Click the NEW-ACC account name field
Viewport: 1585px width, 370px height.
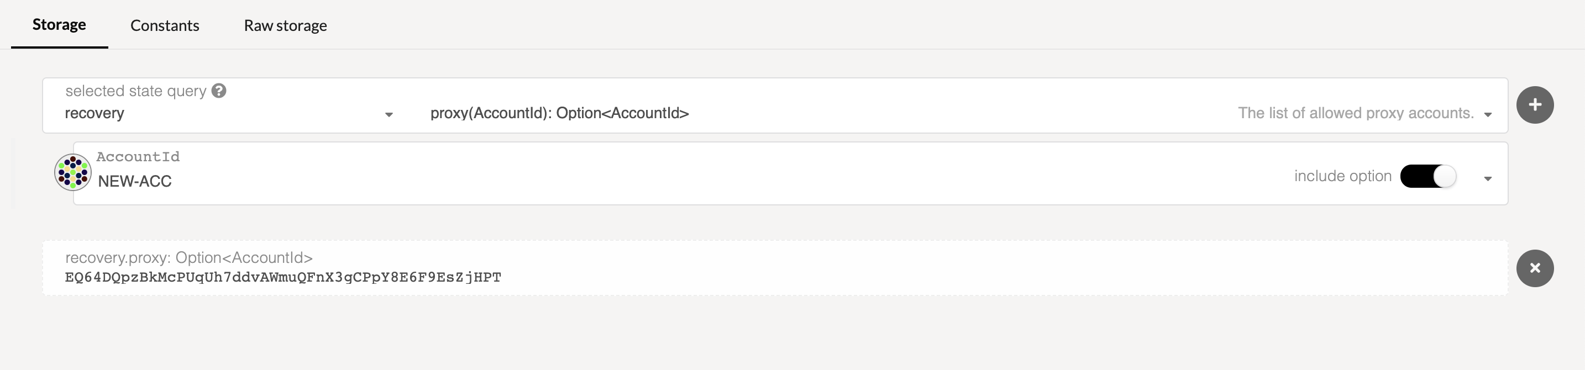coord(135,181)
